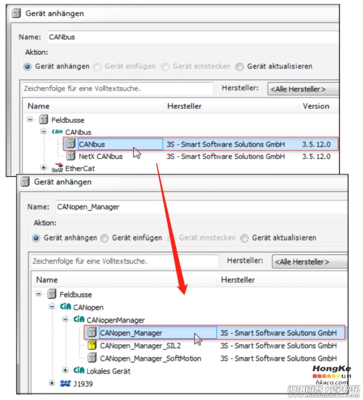Click the full-text search box in the CANbus dialog
Image resolution: width=363 pixels, height=400 pixels.
point(118,89)
